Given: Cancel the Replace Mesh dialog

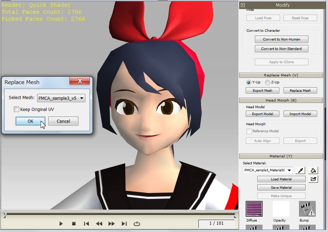Looking at the screenshot, I should (63, 121).
